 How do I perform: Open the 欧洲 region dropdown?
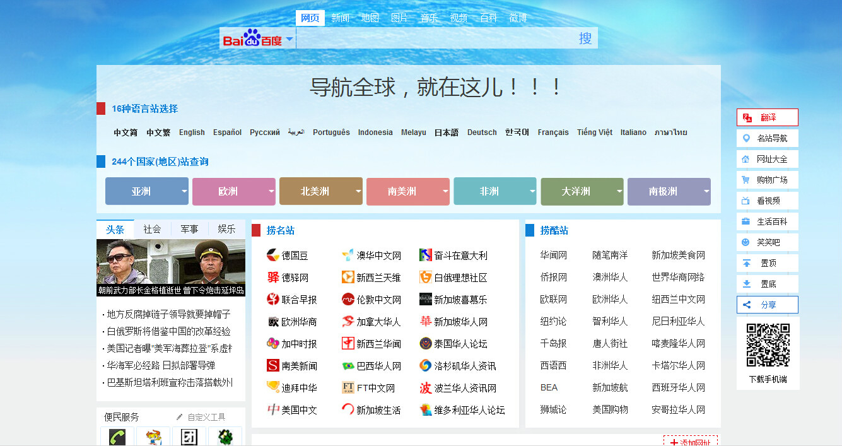pos(271,191)
